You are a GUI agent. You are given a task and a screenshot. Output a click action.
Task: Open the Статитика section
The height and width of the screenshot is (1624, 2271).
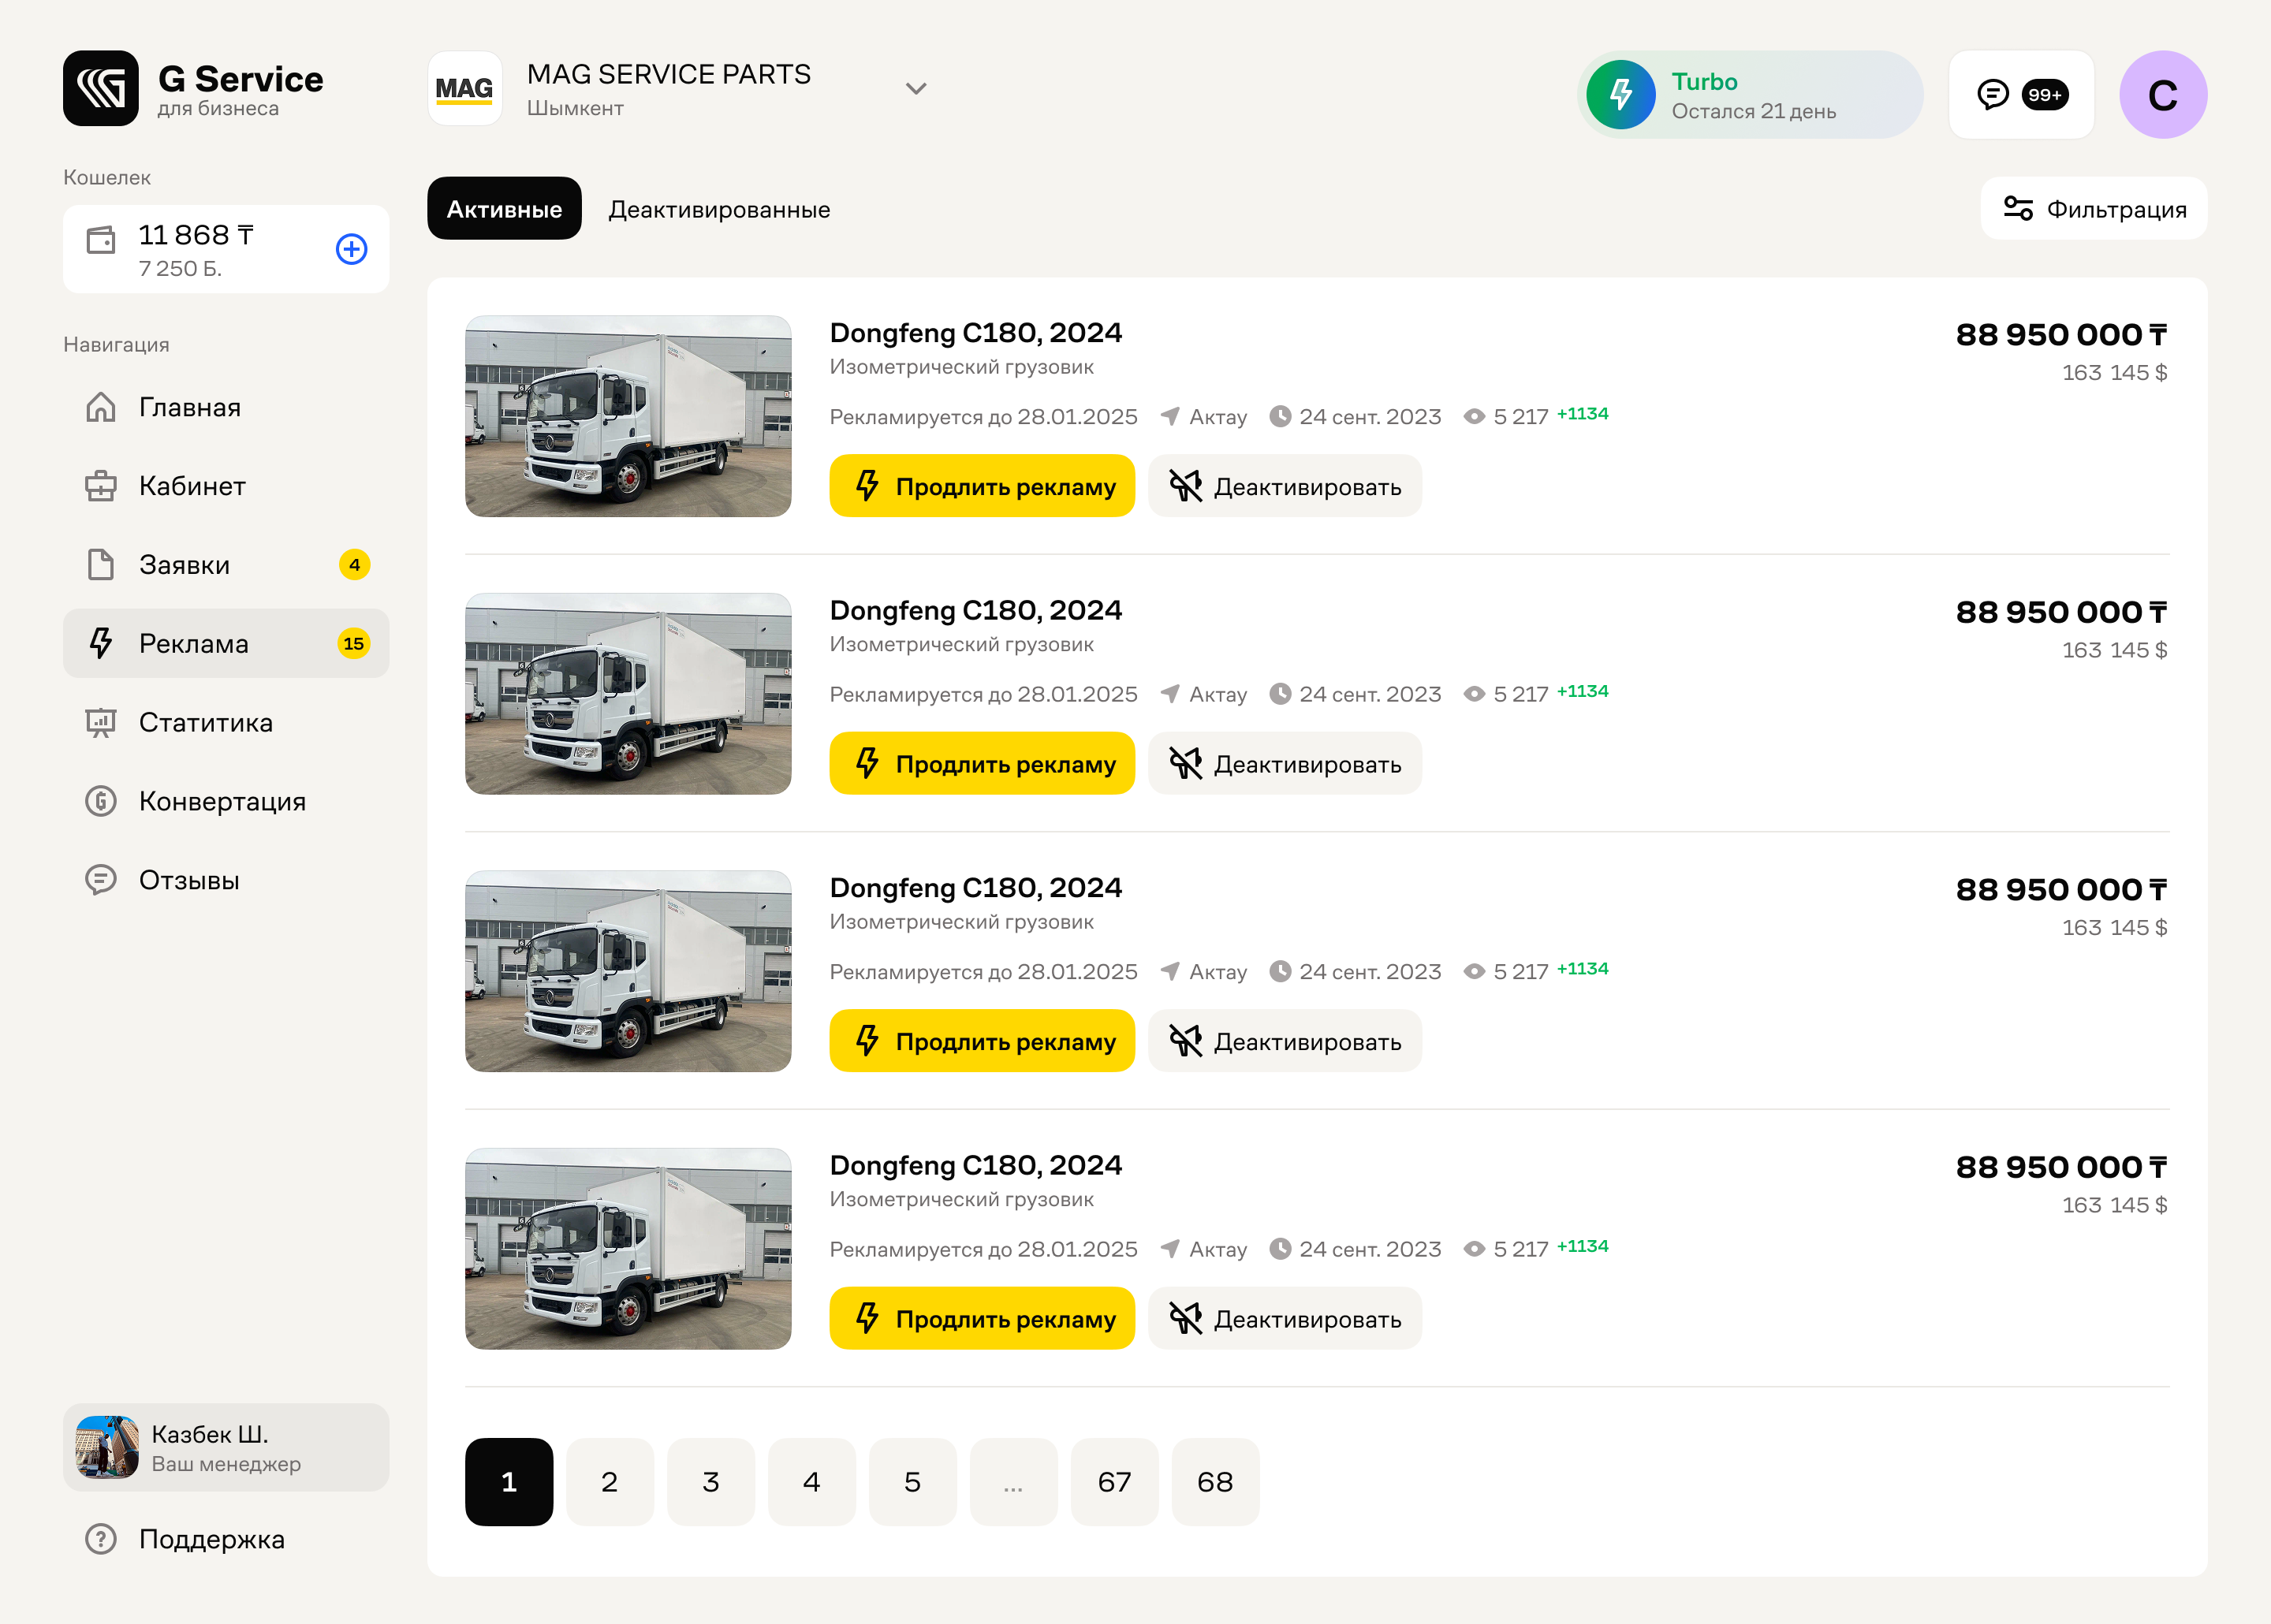point(226,722)
